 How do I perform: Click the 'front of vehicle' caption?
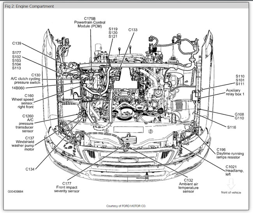(231, 192)
